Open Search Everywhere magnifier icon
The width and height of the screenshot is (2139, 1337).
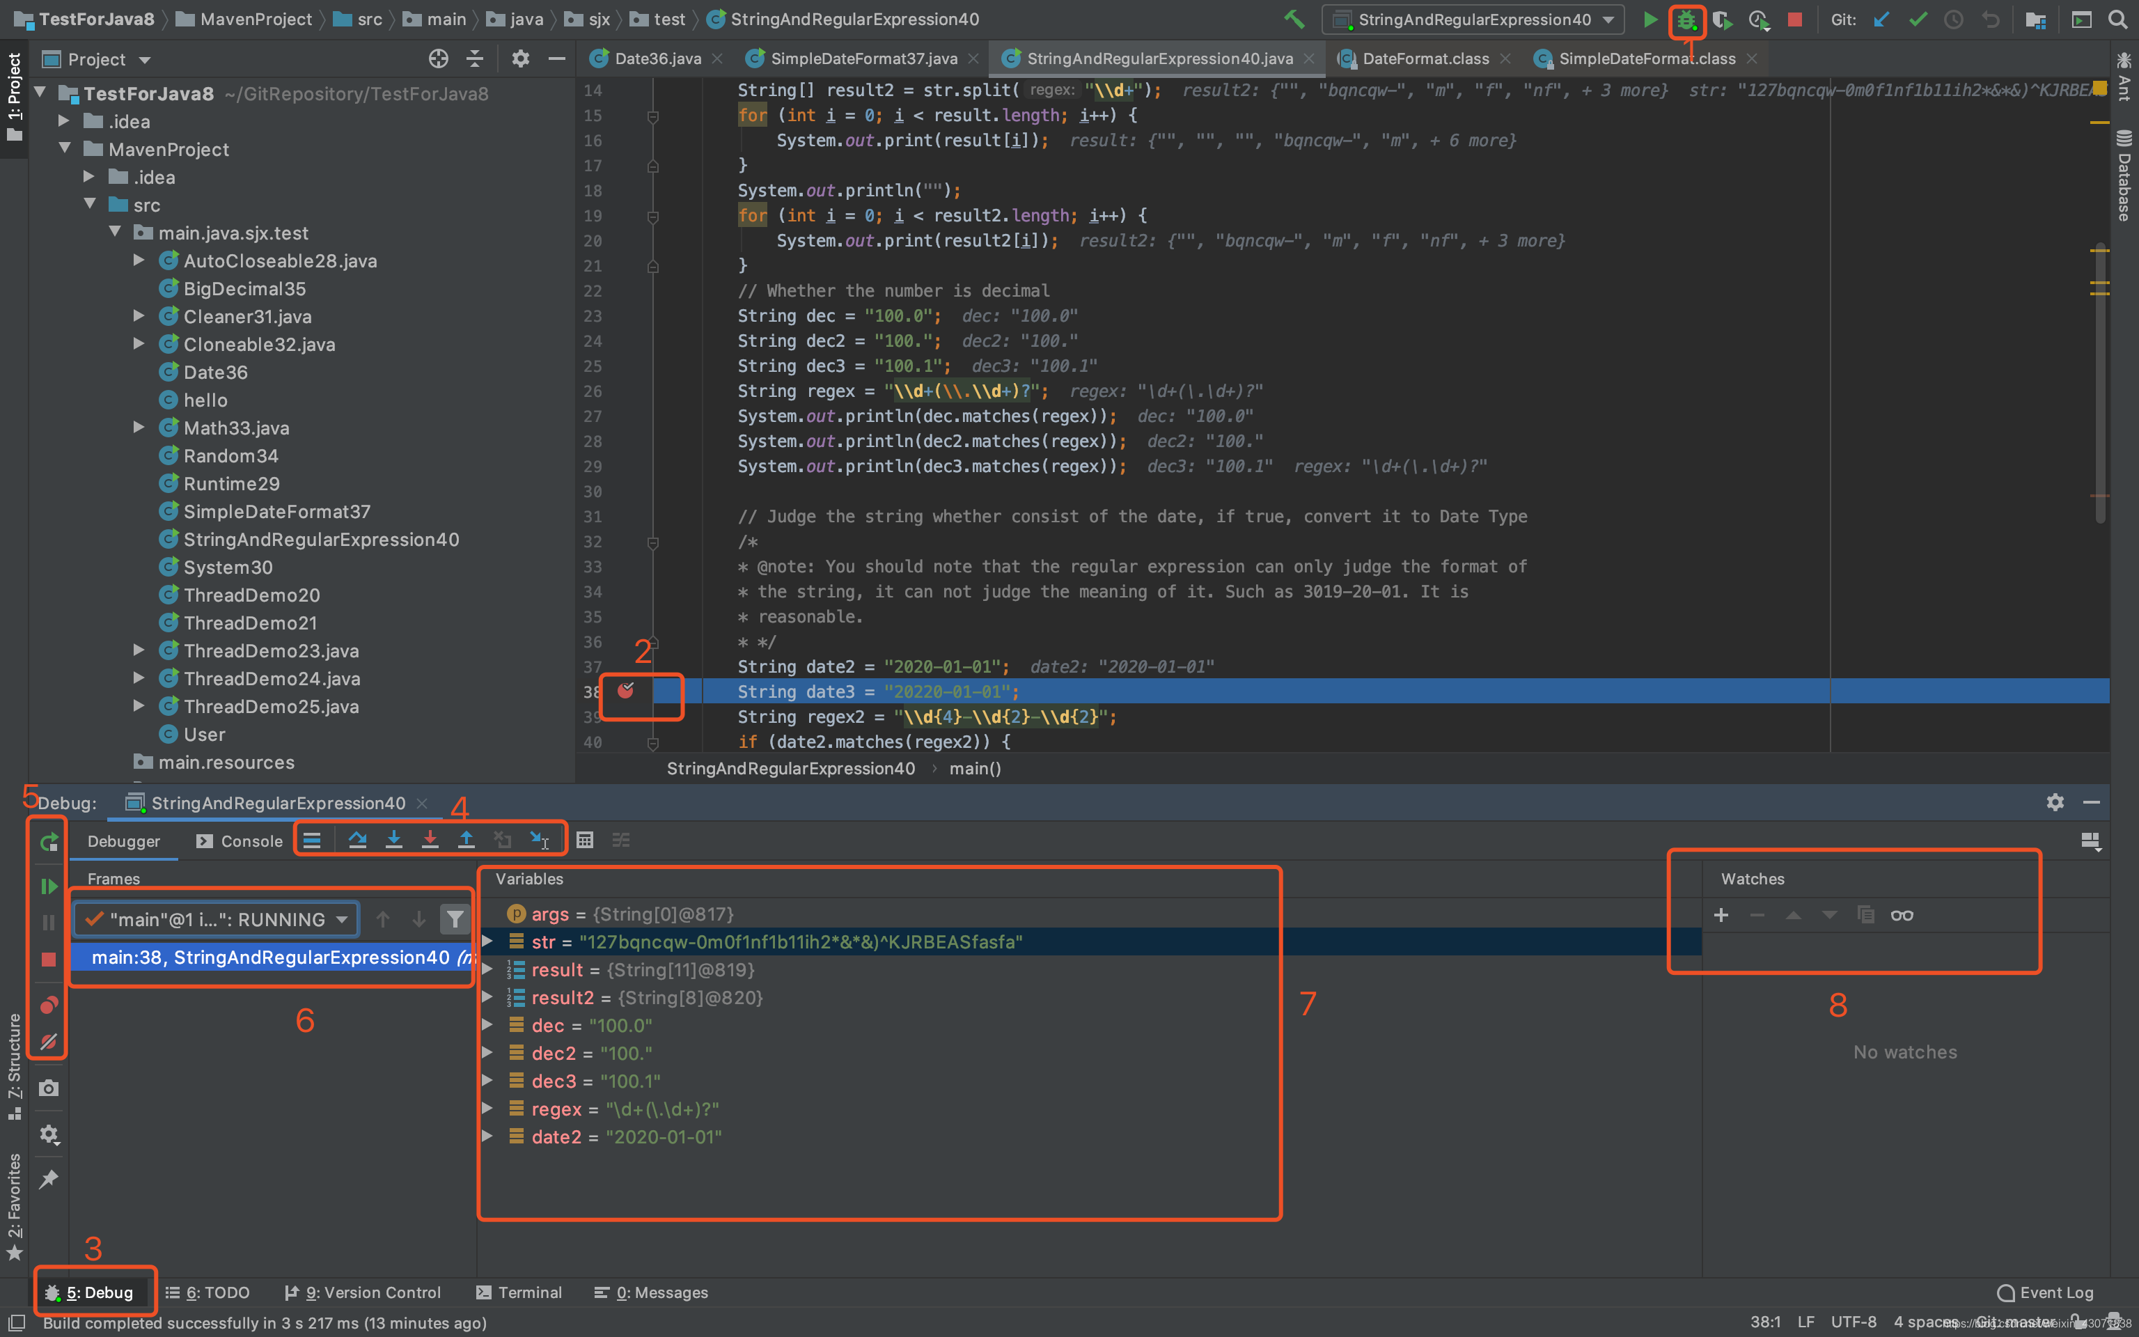pos(2117,19)
